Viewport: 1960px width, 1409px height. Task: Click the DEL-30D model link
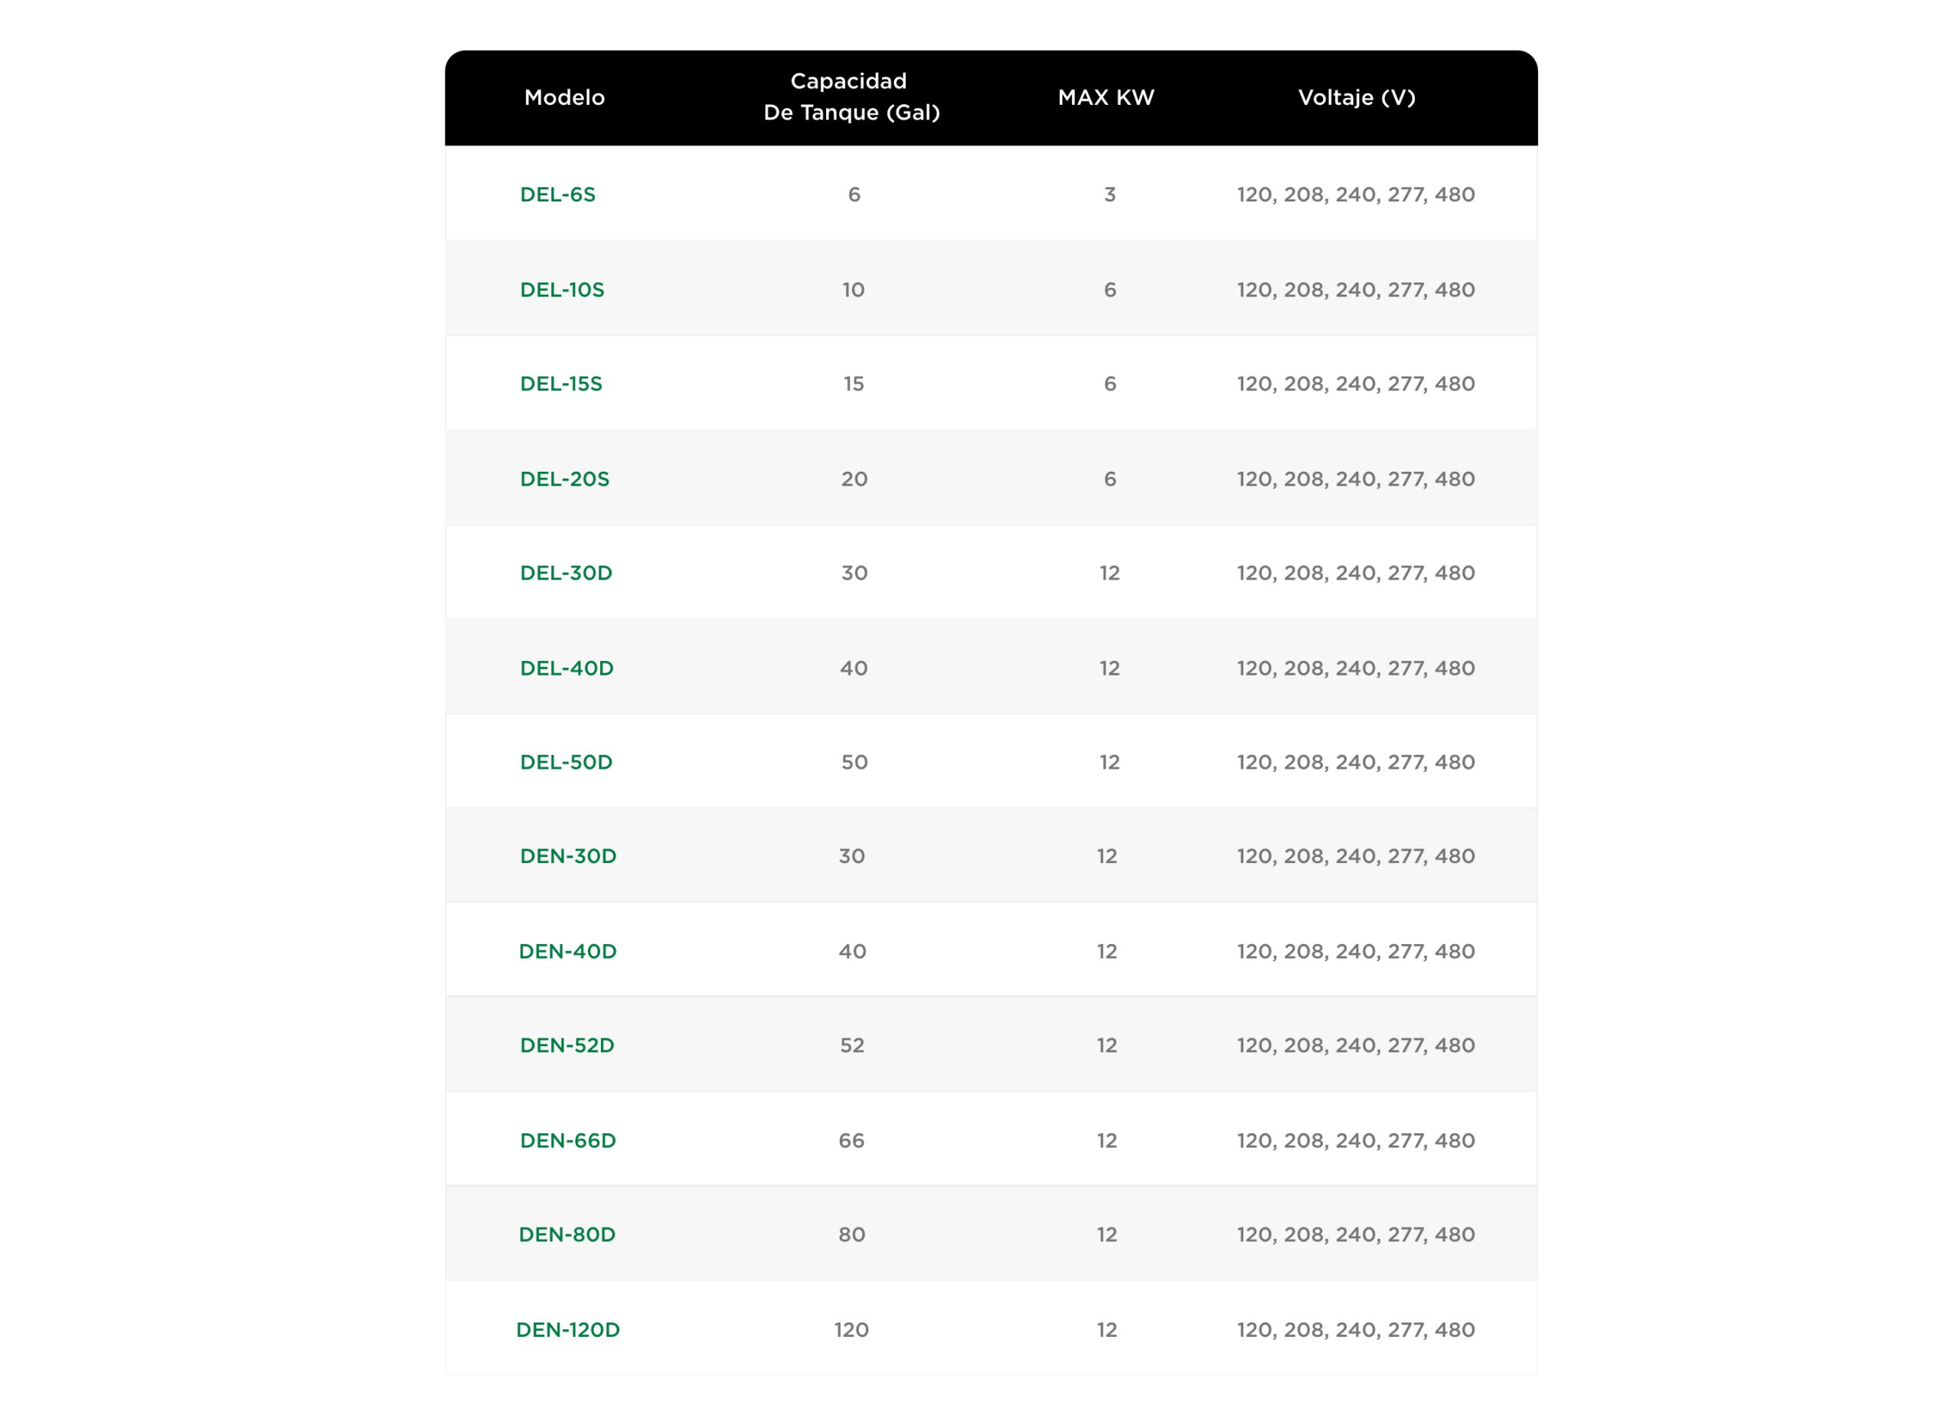[x=566, y=573]
